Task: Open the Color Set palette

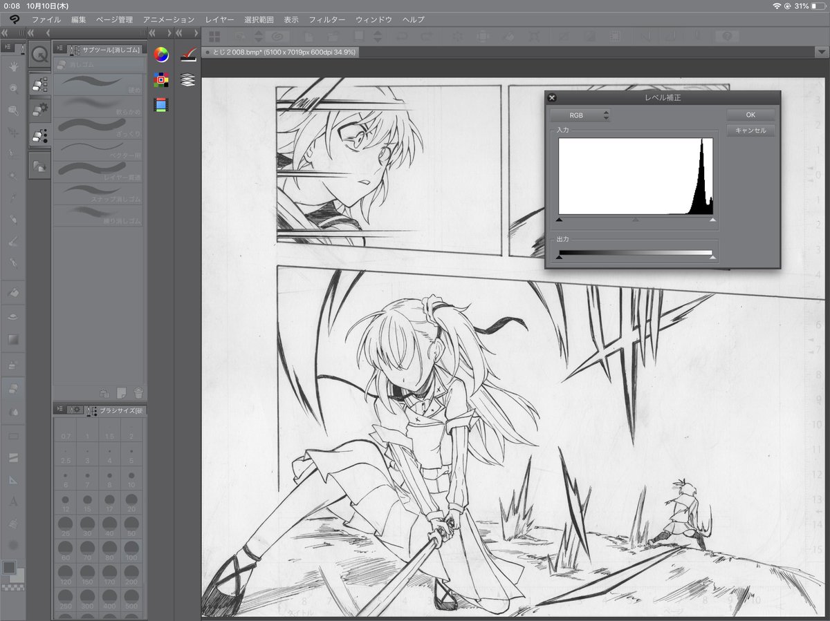Action: point(161,79)
